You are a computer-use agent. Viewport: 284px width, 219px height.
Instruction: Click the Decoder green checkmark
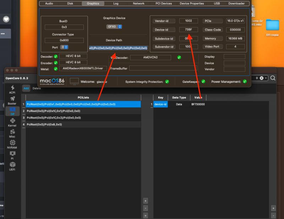56,57
